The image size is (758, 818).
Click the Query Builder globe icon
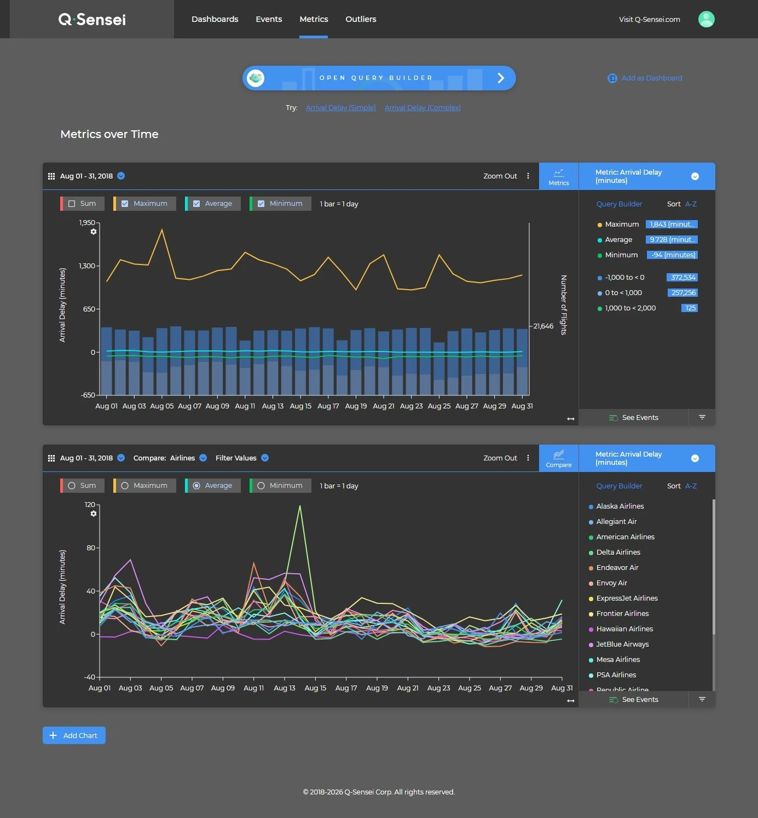256,78
